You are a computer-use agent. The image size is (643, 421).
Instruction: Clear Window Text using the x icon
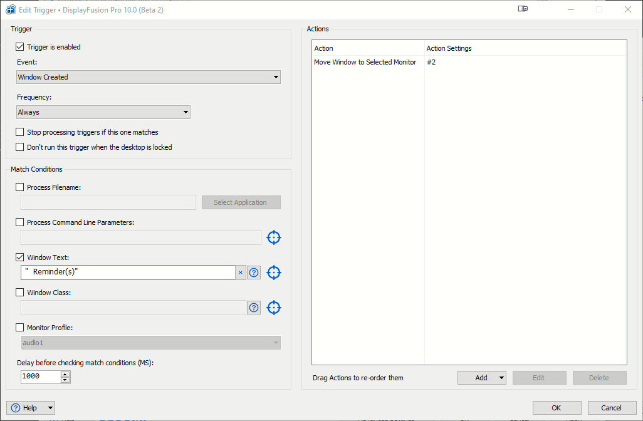(x=241, y=273)
